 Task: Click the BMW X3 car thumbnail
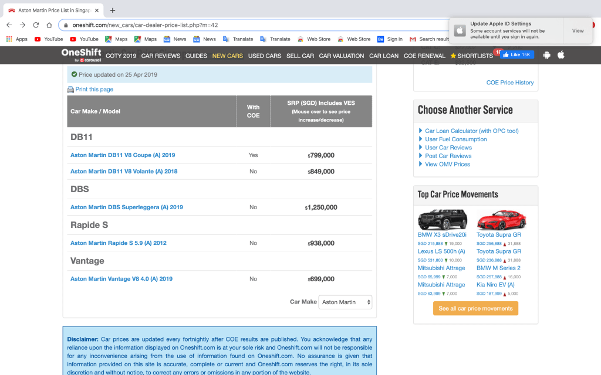coord(442,220)
